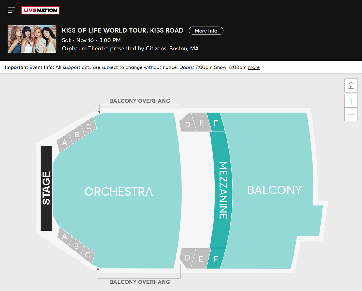Click the More Info button

click(x=206, y=31)
